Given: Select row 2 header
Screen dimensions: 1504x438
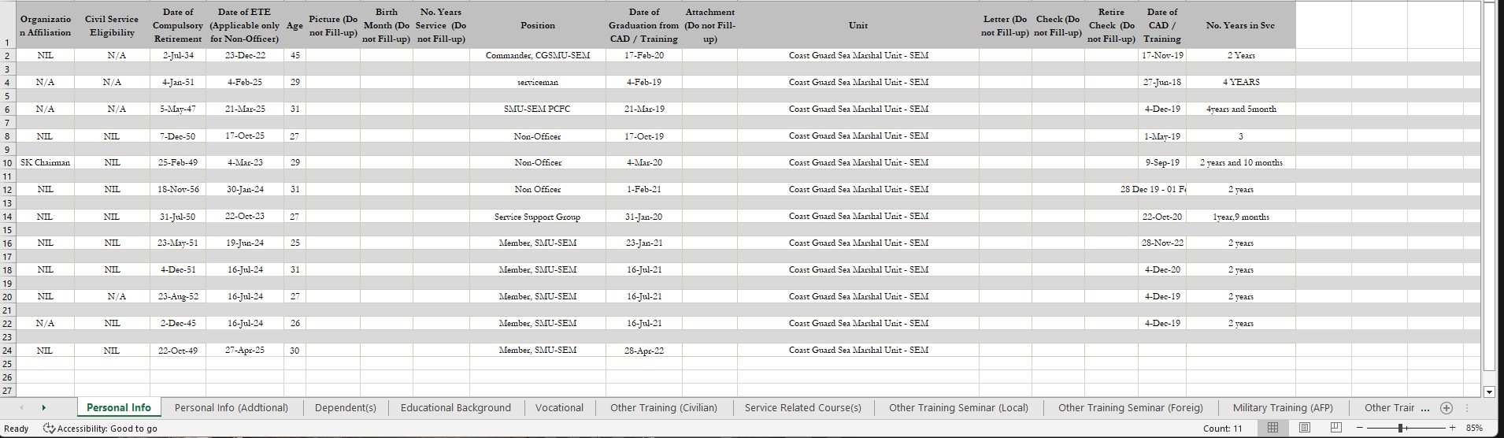Looking at the screenshot, I should pyautogui.click(x=7, y=56).
